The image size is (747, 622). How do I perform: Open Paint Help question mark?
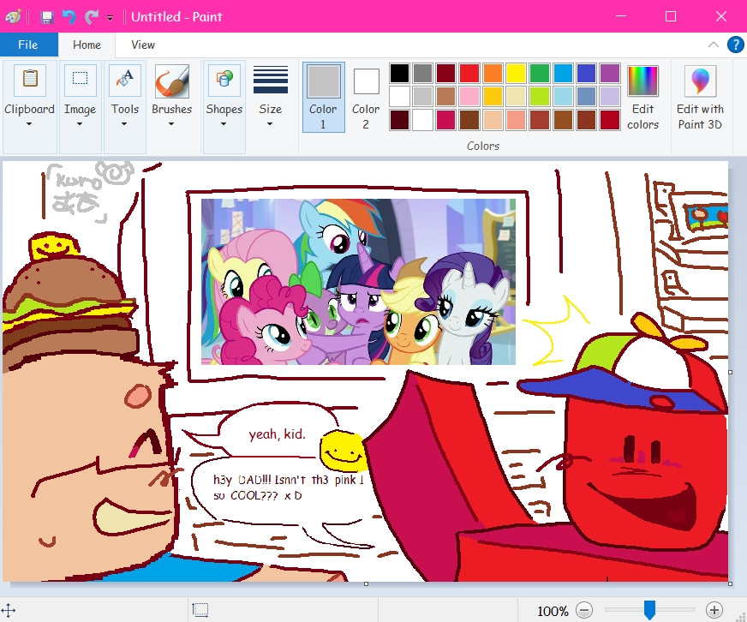736,45
